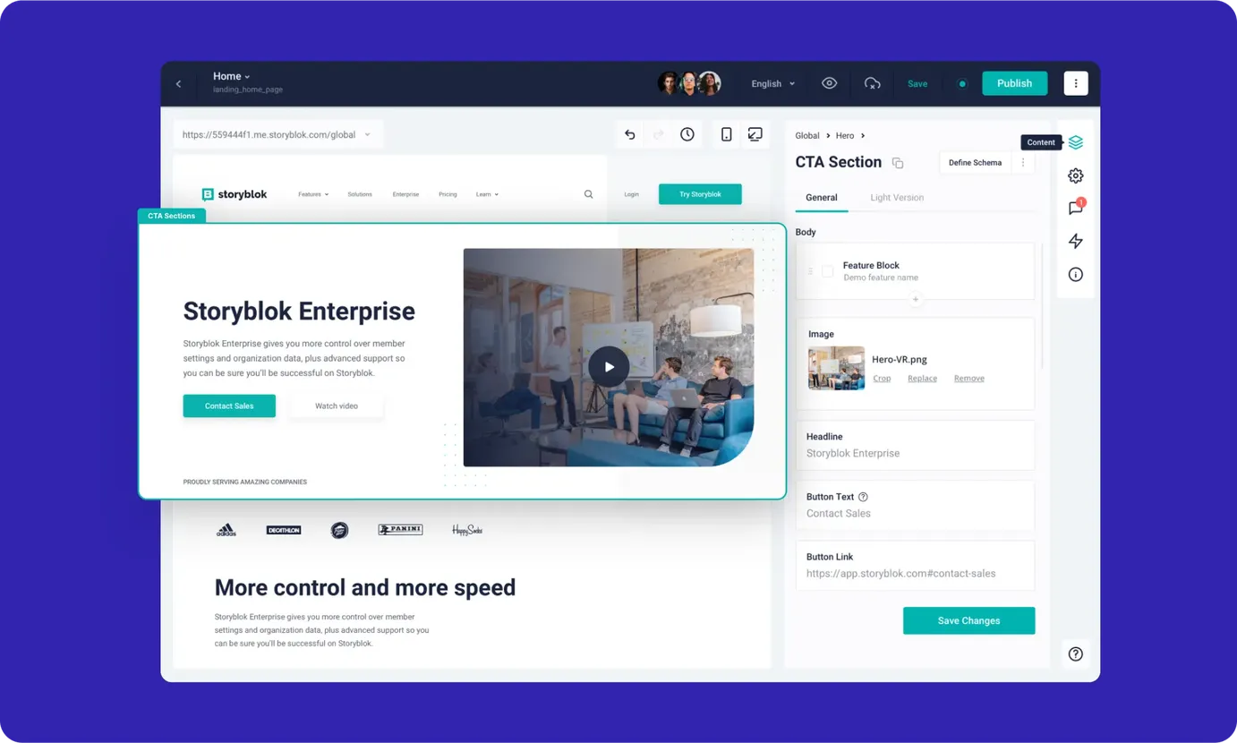Click the collaborator avatars group
The height and width of the screenshot is (743, 1237).
(x=689, y=83)
